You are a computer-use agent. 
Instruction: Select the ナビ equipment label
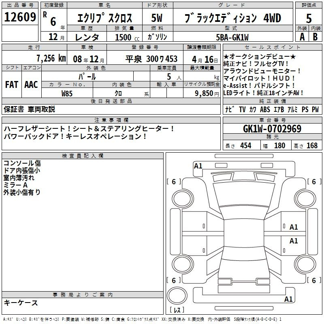coord(229,109)
